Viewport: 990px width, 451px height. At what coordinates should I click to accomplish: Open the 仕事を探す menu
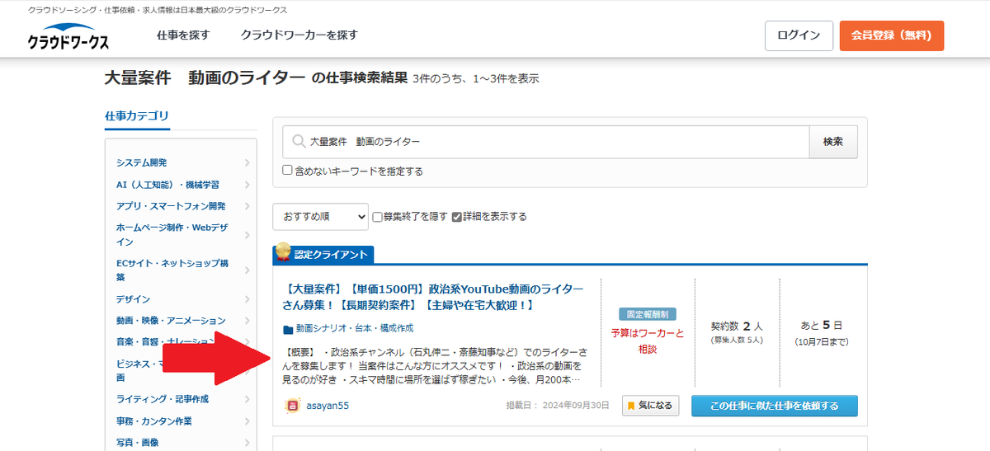pyautogui.click(x=183, y=35)
